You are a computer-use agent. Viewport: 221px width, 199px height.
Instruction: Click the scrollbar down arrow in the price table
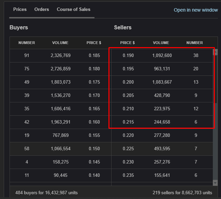pos(215,183)
